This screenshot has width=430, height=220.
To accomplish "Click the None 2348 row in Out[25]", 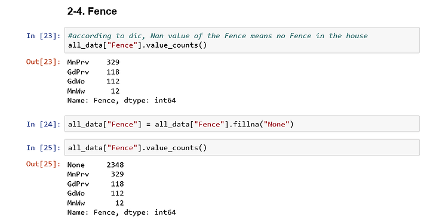I will point(96,165).
